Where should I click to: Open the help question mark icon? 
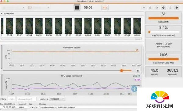pyautogui.click(x=177, y=8)
